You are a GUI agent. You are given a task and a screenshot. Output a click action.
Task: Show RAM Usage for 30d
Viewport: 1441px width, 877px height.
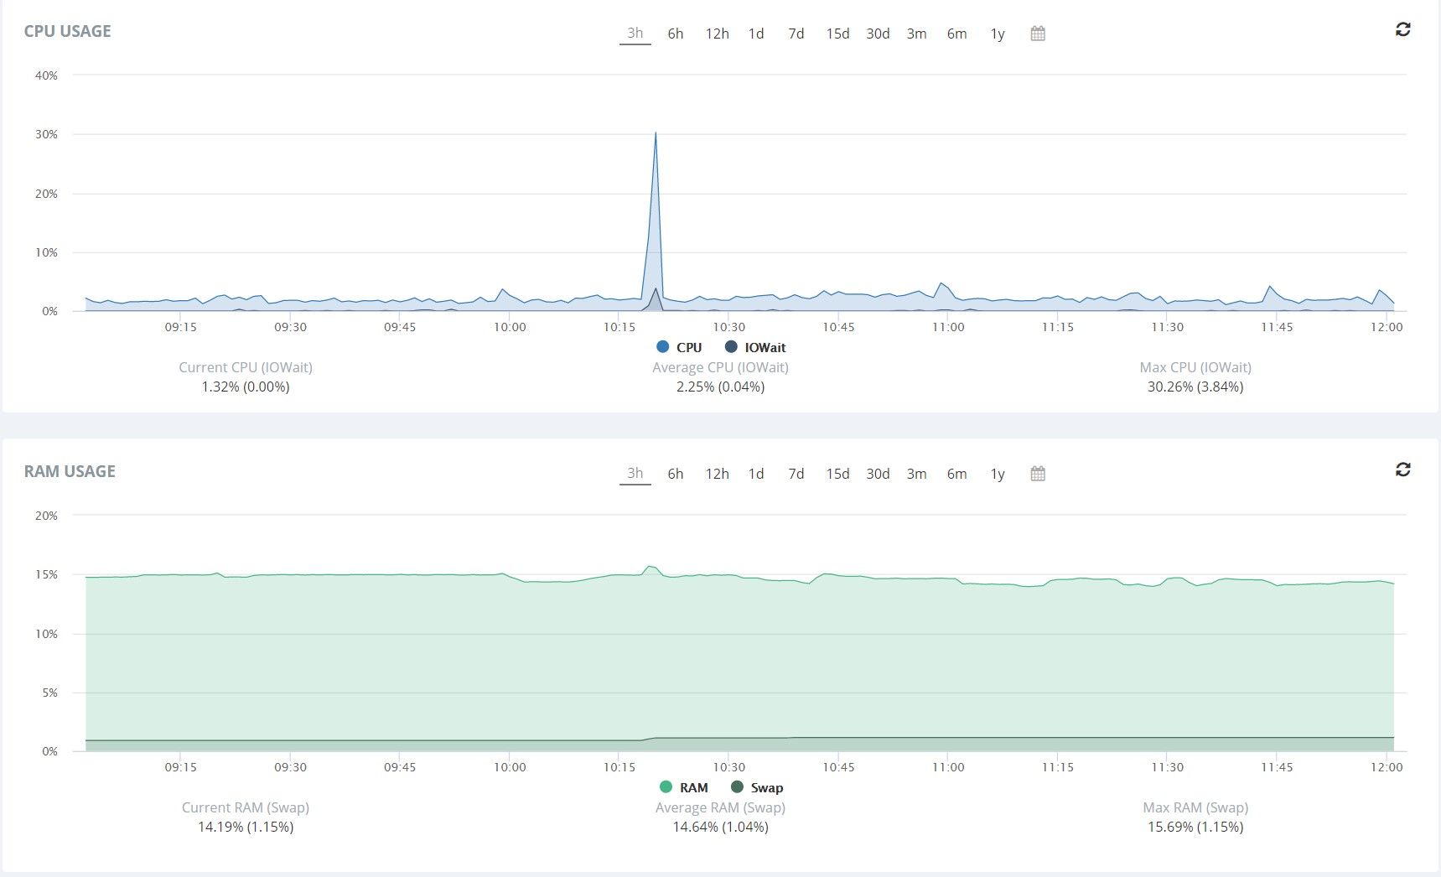[x=878, y=474]
